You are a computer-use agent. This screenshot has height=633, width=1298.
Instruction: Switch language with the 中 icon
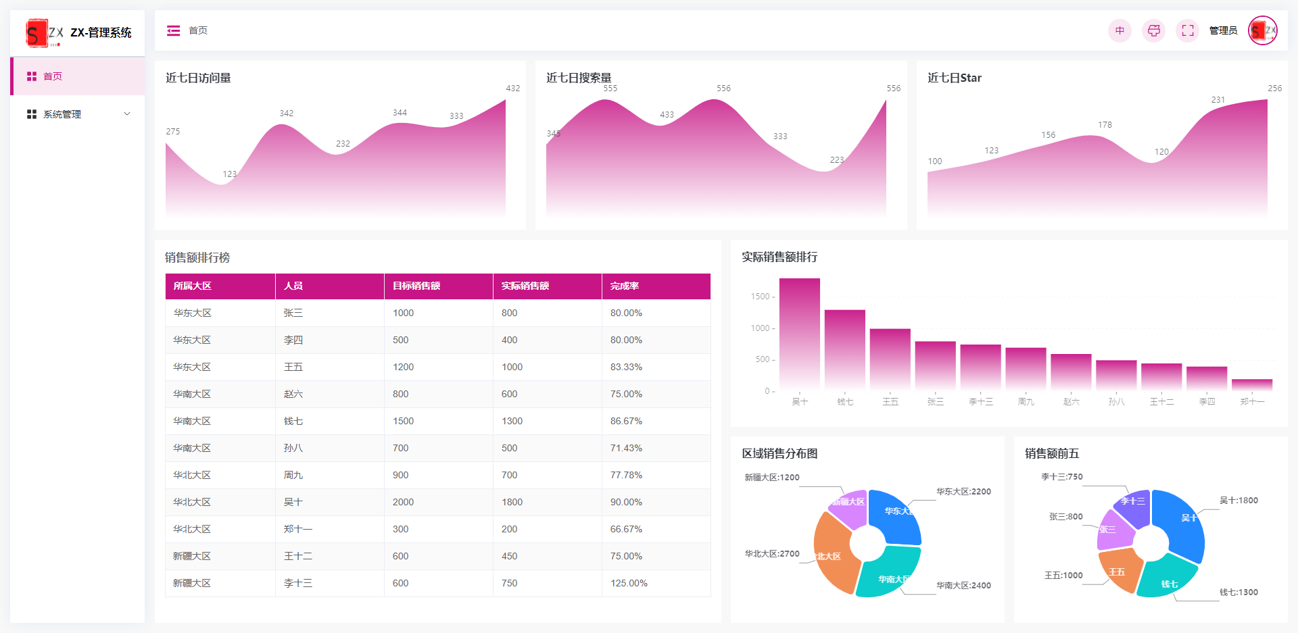pyautogui.click(x=1120, y=30)
